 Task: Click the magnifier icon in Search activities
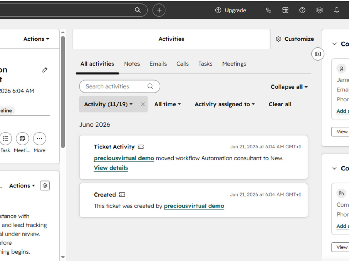[x=150, y=86]
